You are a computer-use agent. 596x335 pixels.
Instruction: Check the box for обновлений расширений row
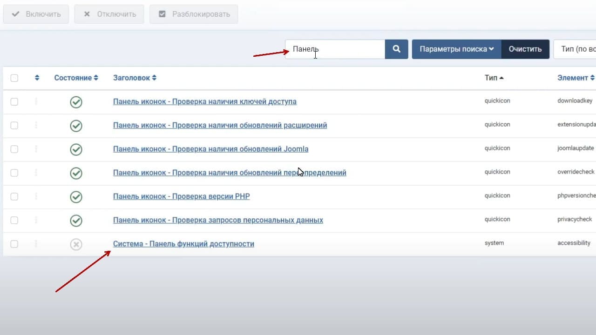(x=14, y=126)
